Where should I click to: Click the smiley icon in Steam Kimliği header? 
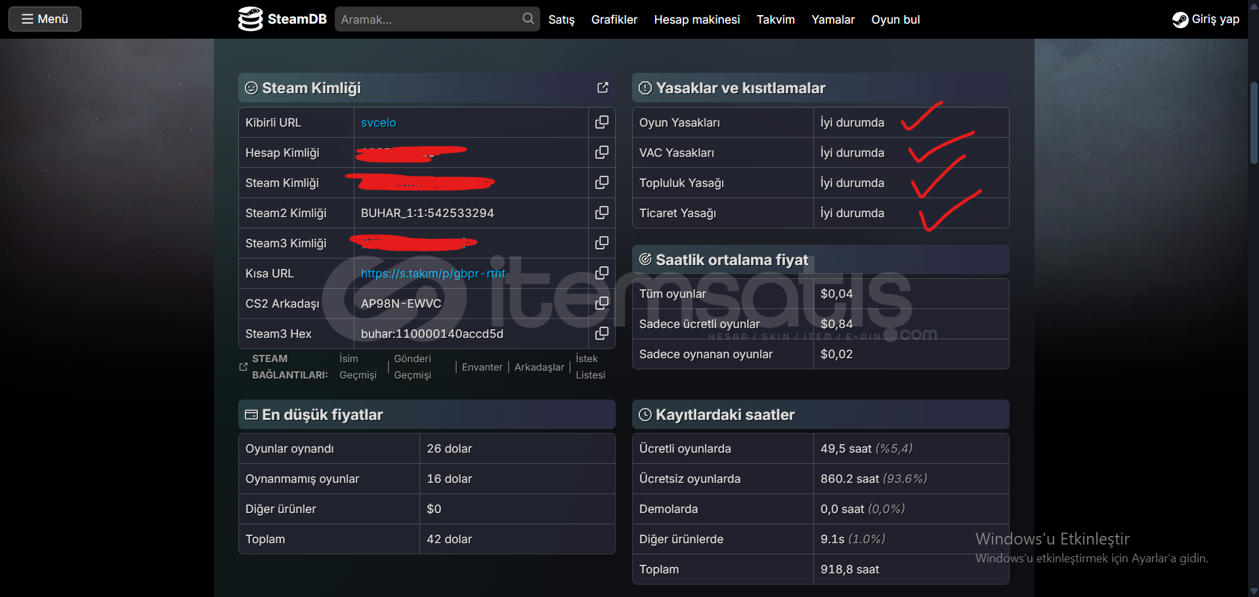(251, 88)
